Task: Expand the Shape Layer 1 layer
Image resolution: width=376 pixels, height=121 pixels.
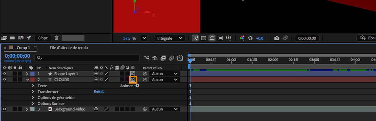Action: 27,74
